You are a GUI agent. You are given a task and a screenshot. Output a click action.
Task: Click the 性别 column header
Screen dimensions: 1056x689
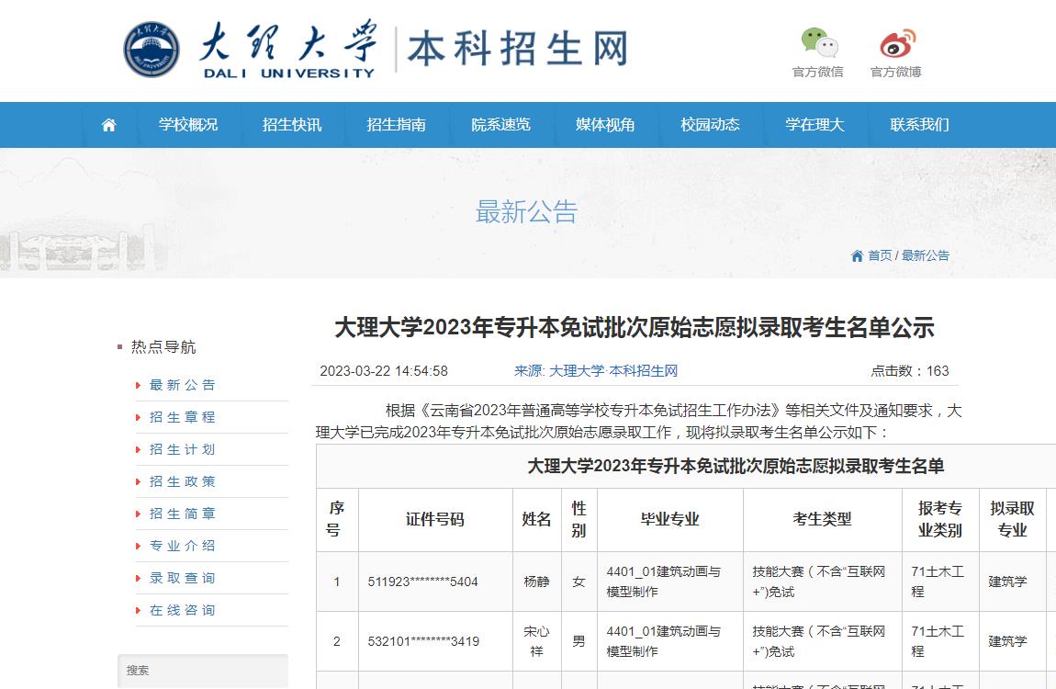pyautogui.click(x=579, y=519)
